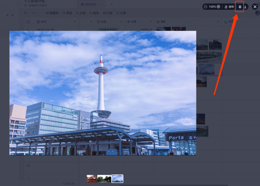Click the 个人旅游计划 table title
Image resolution: width=260 pixels, height=186 pixels.
pyautogui.click(x=34, y=1)
